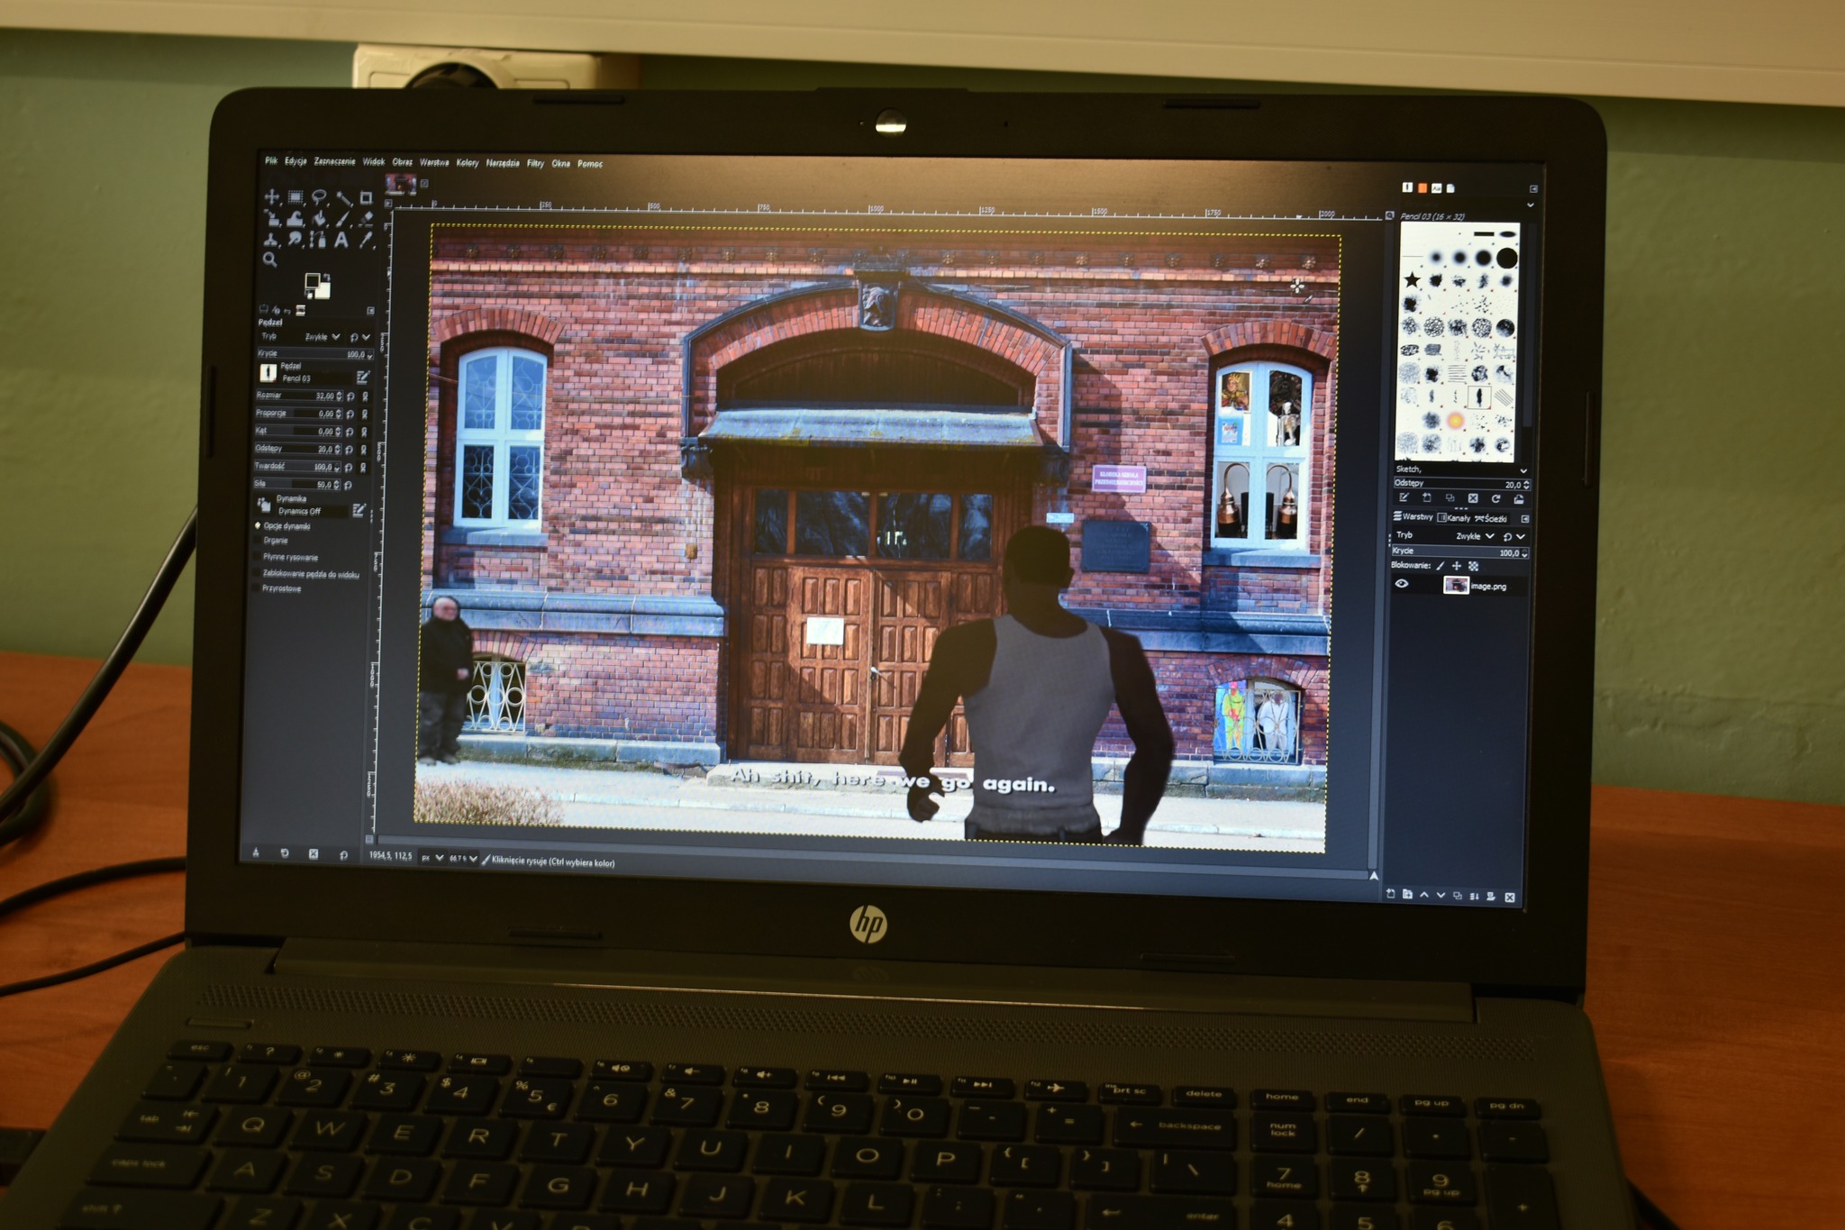Toggle visibility of image.png layer

1402,584
